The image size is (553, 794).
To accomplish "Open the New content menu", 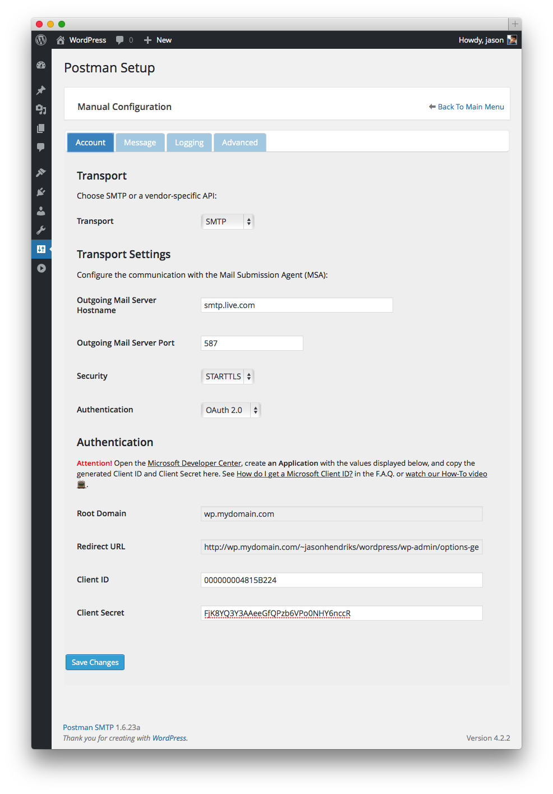I will [x=164, y=40].
